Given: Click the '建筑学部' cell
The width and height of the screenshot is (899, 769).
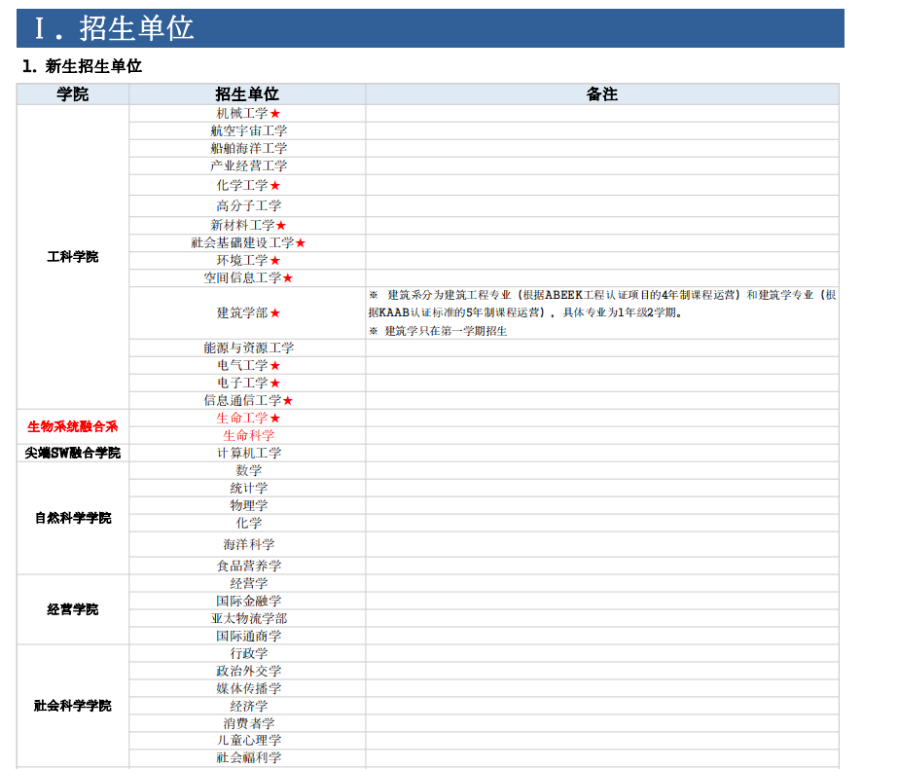Looking at the screenshot, I should pyautogui.click(x=247, y=313).
